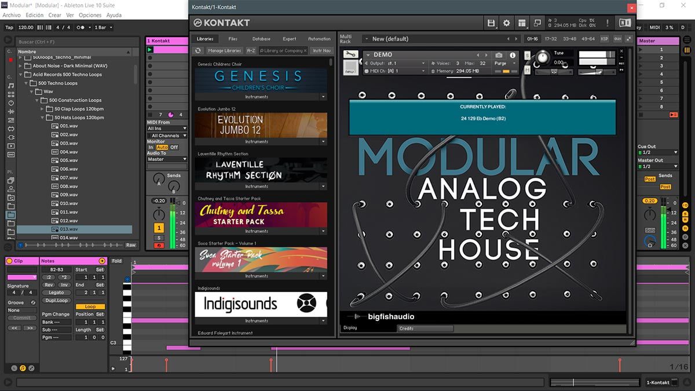Screen dimensions: 695x391
Task: Click the Kontakt minimize view icon
Action: tap(537, 23)
